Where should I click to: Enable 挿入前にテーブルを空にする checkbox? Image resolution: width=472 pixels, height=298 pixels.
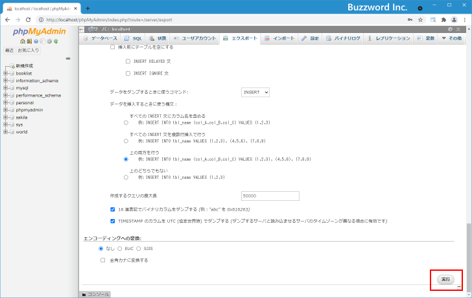[x=113, y=47]
